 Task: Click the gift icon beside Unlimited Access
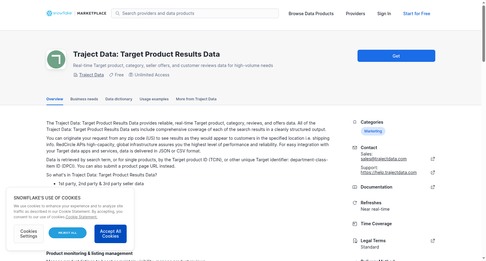tap(131, 75)
